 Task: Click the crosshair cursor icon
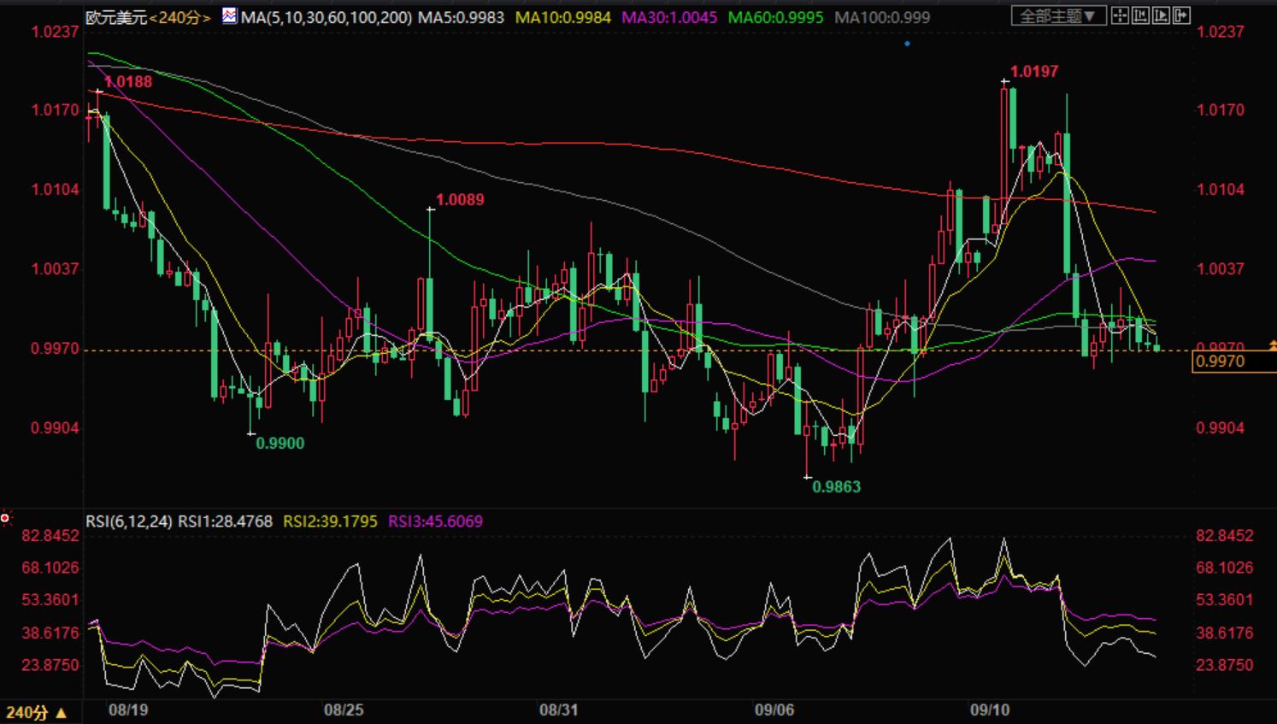tap(1120, 15)
